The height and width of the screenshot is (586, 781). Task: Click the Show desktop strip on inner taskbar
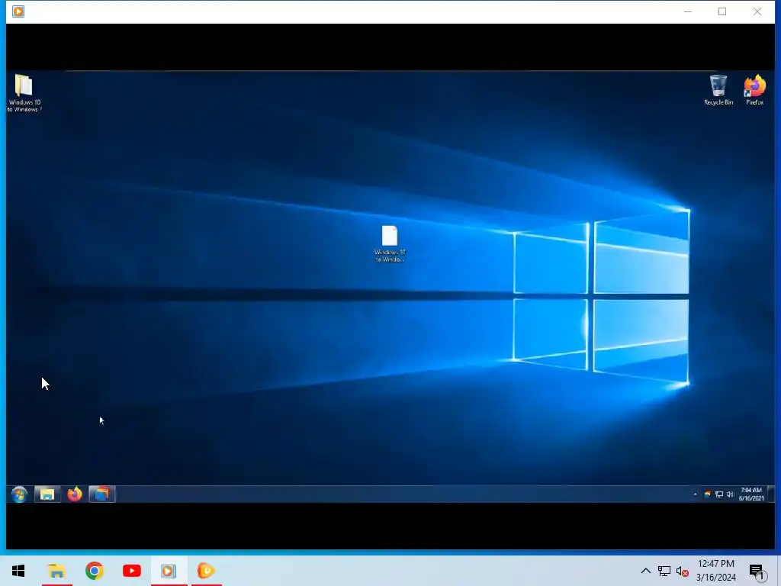coord(771,494)
